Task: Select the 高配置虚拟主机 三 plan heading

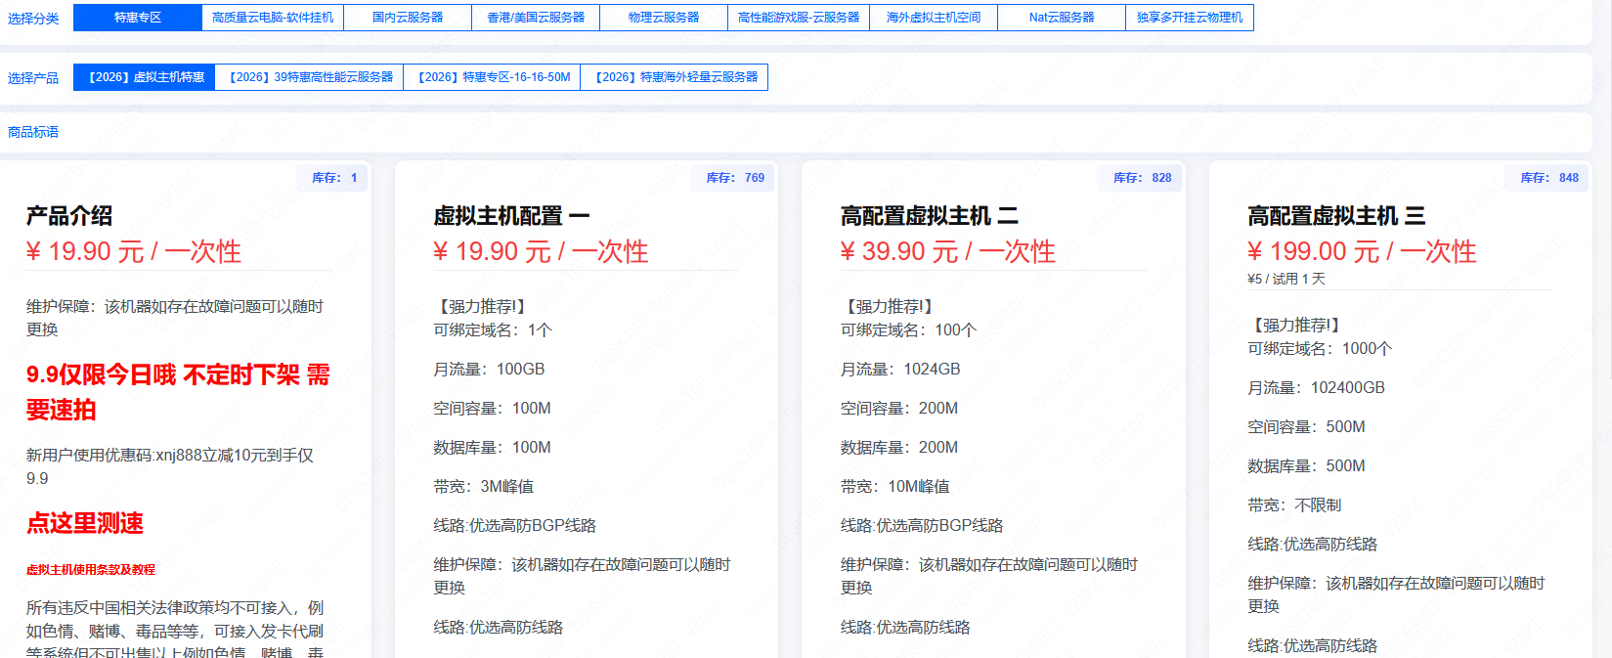Action: tap(1335, 216)
